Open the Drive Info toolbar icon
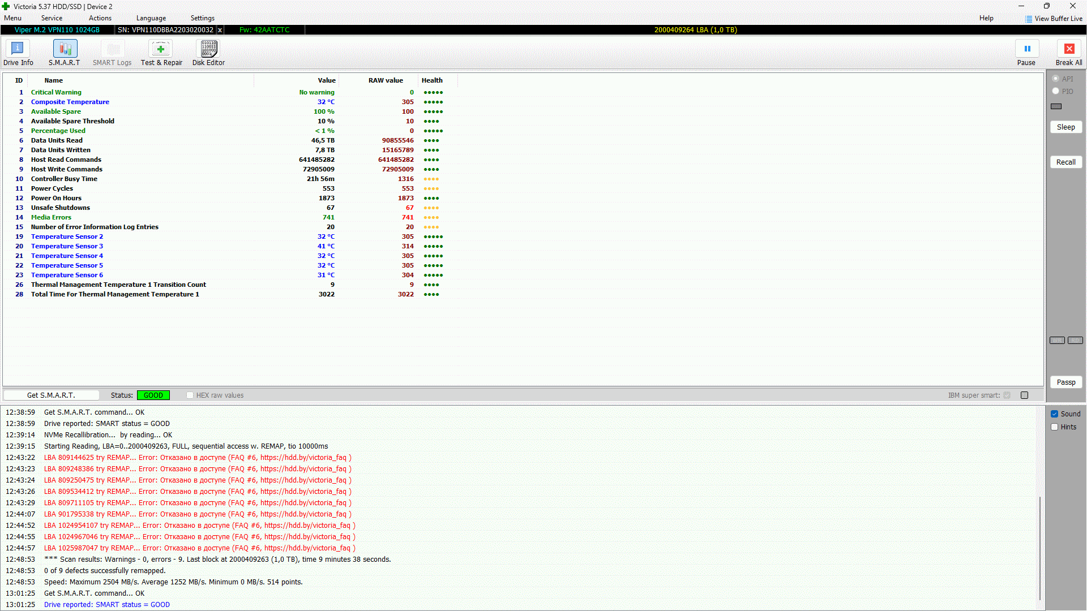1087x611 pixels. click(18, 49)
